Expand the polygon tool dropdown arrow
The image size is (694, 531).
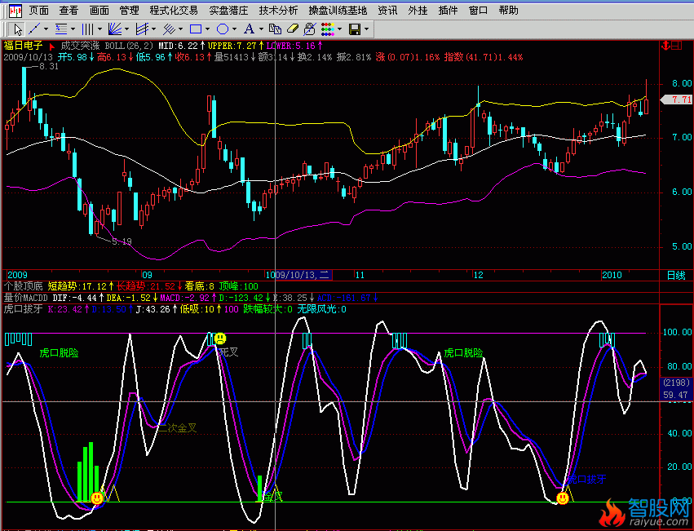coord(235,29)
